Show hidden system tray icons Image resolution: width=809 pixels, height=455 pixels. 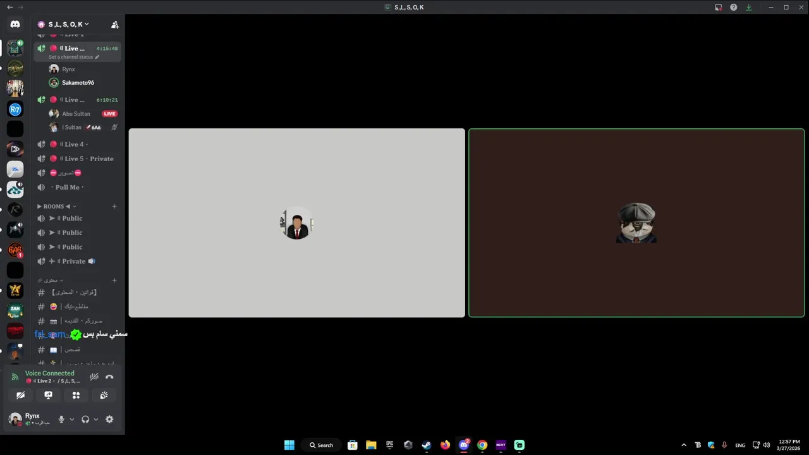683,445
